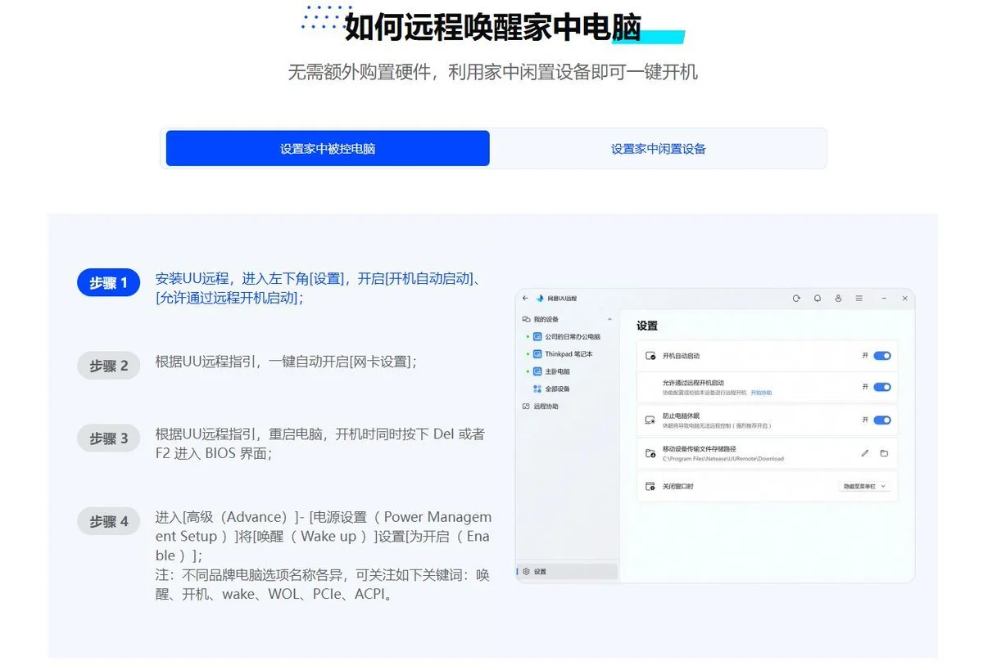Screen dimensions: 983x670
Task: Click the Thinkpad 笔记本 device icon
Action: [x=537, y=354]
